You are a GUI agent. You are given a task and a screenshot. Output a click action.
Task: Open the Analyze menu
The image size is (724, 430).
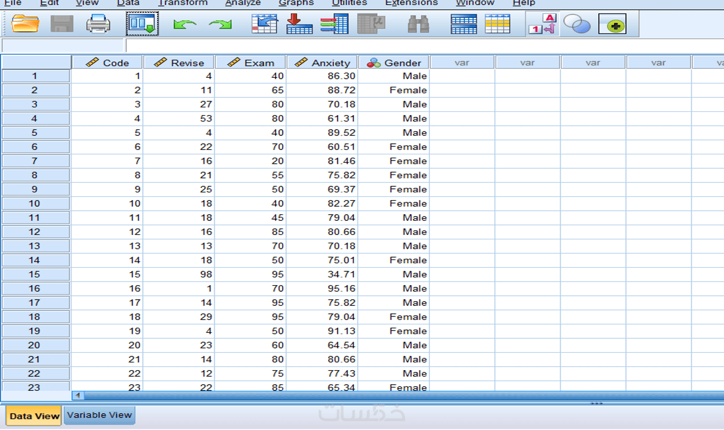pos(243,3)
